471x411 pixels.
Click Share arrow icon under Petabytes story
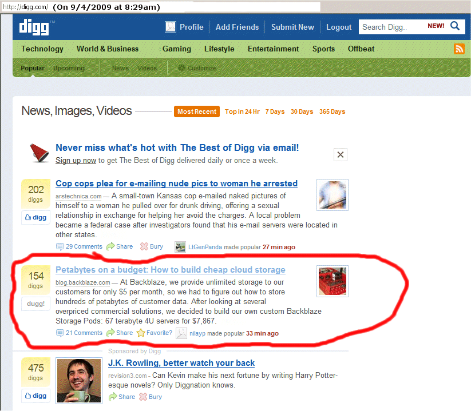[110, 333]
